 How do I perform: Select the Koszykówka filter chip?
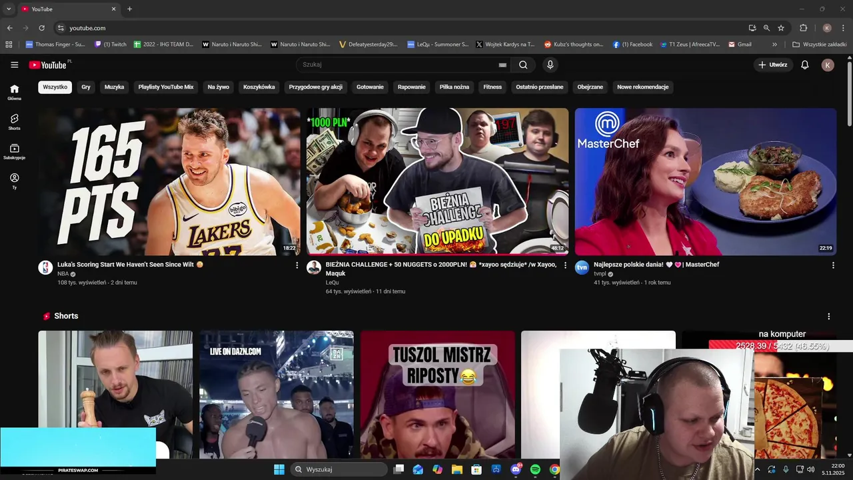tap(259, 87)
